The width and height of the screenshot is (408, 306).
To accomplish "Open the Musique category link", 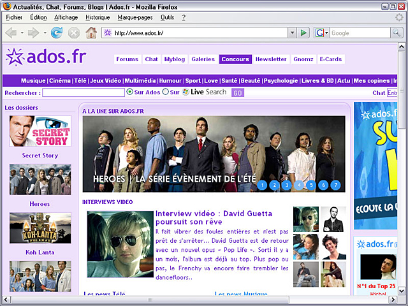I will pyautogui.click(x=33, y=81).
